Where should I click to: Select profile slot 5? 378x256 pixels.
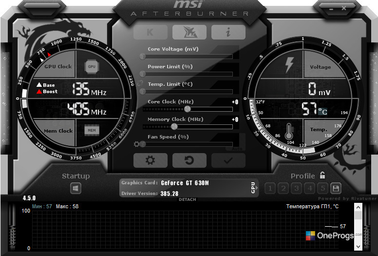(x=323, y=188)
